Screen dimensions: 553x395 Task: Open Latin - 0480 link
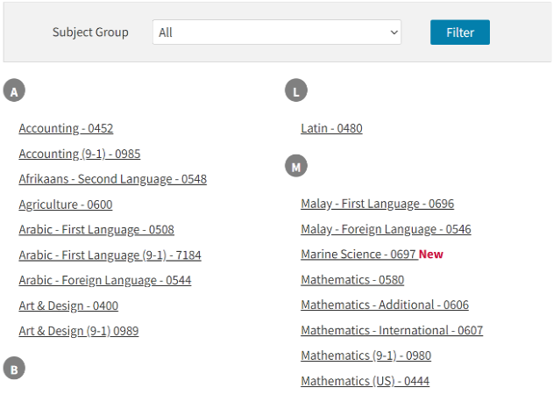click(331, 128)
